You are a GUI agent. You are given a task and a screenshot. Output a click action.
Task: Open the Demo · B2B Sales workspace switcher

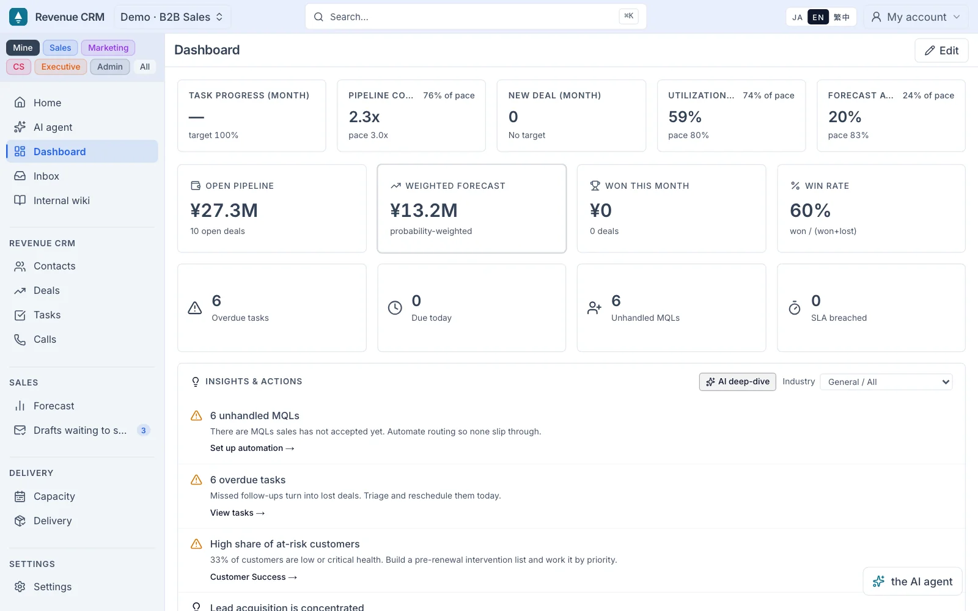click(x=172, y=17)
